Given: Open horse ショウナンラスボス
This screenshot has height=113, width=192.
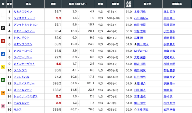Looking at the screenshot, I should tap(25, 97).
